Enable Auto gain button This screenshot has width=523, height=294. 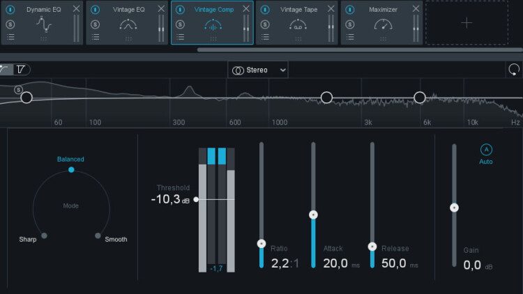[x=486, y=150]
